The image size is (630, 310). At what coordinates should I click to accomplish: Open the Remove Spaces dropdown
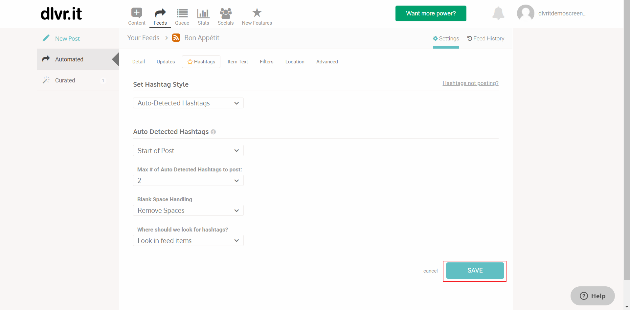188,210
